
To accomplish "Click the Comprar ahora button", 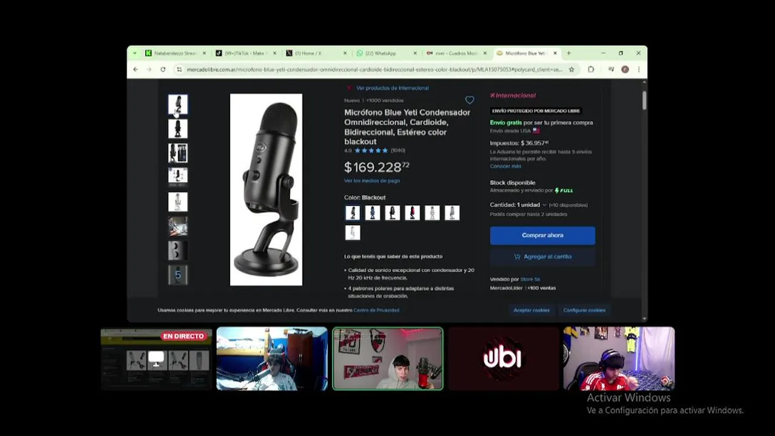I will point(542,236).
